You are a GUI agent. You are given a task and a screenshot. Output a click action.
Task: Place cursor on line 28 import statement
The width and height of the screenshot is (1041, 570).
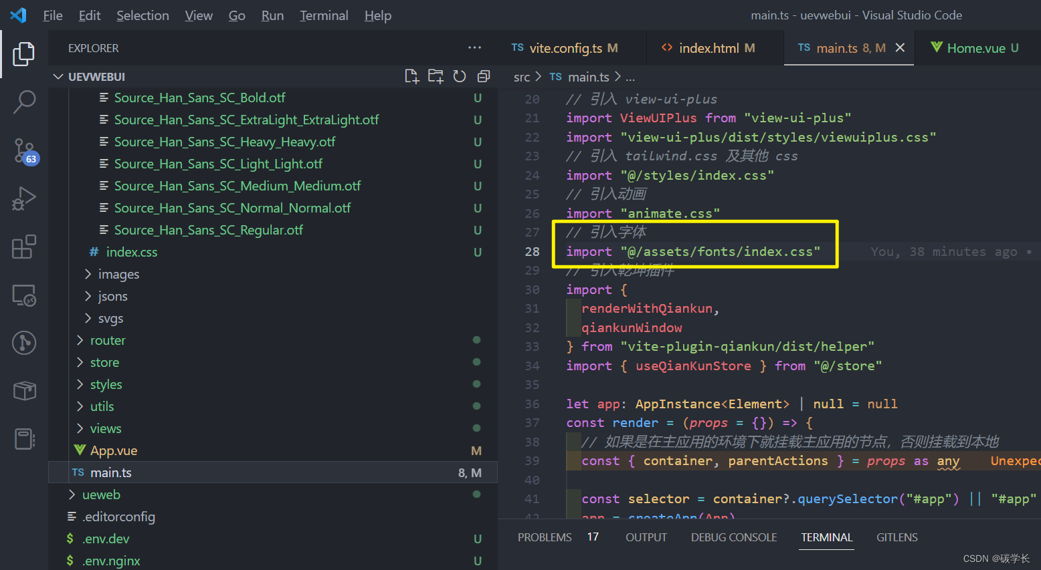pos(693,252)
